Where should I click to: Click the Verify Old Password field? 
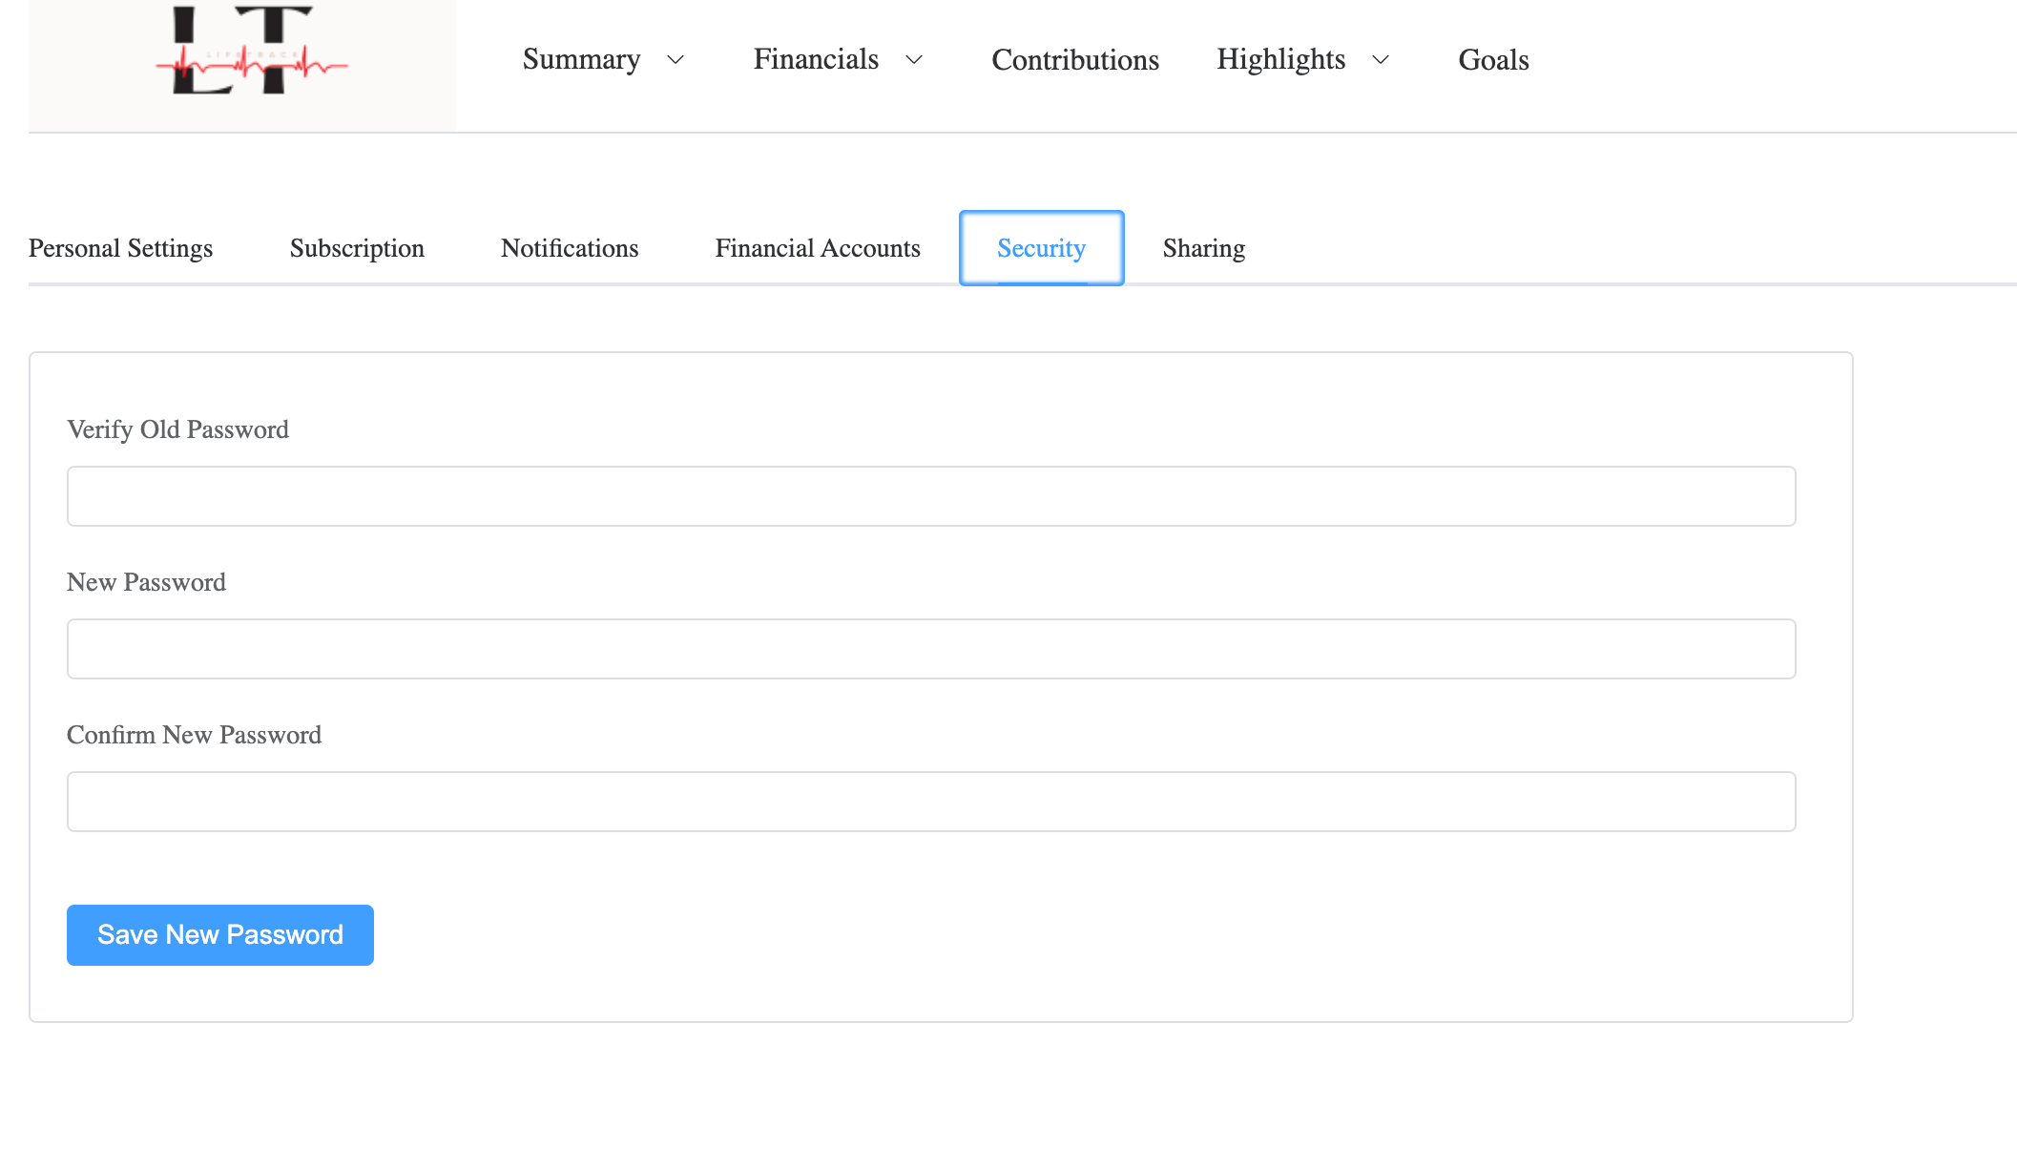pos(931,496)
